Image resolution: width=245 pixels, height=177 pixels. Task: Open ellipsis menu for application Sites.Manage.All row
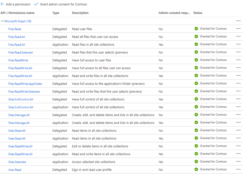[238, 123]
